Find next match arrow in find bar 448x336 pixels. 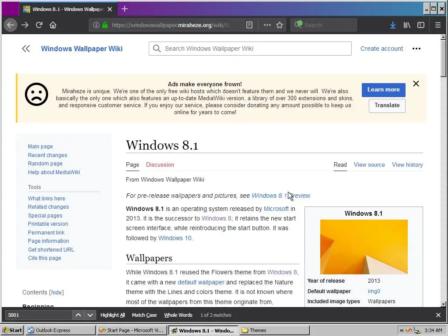point(90,315)
